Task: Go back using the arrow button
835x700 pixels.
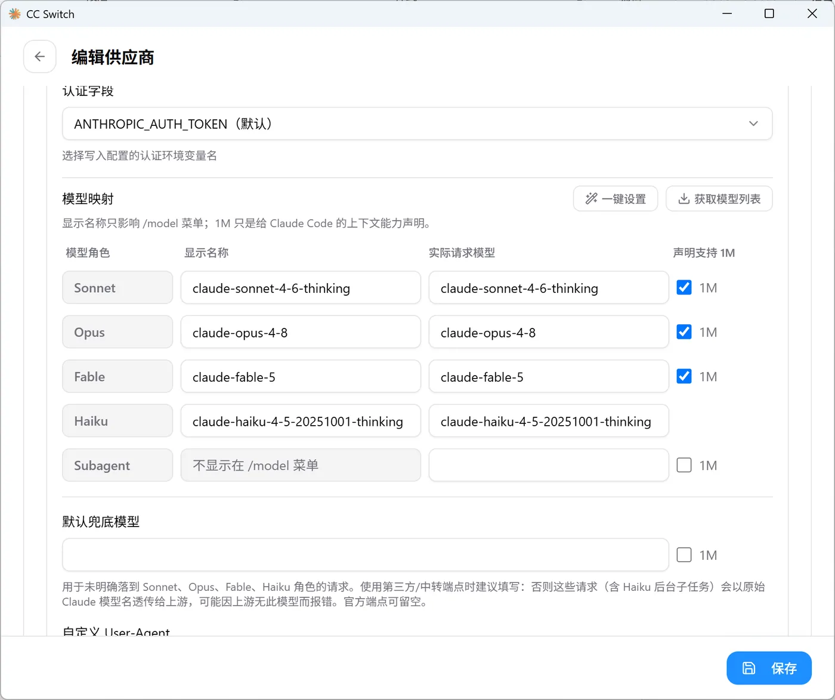Action: (40, 57)
